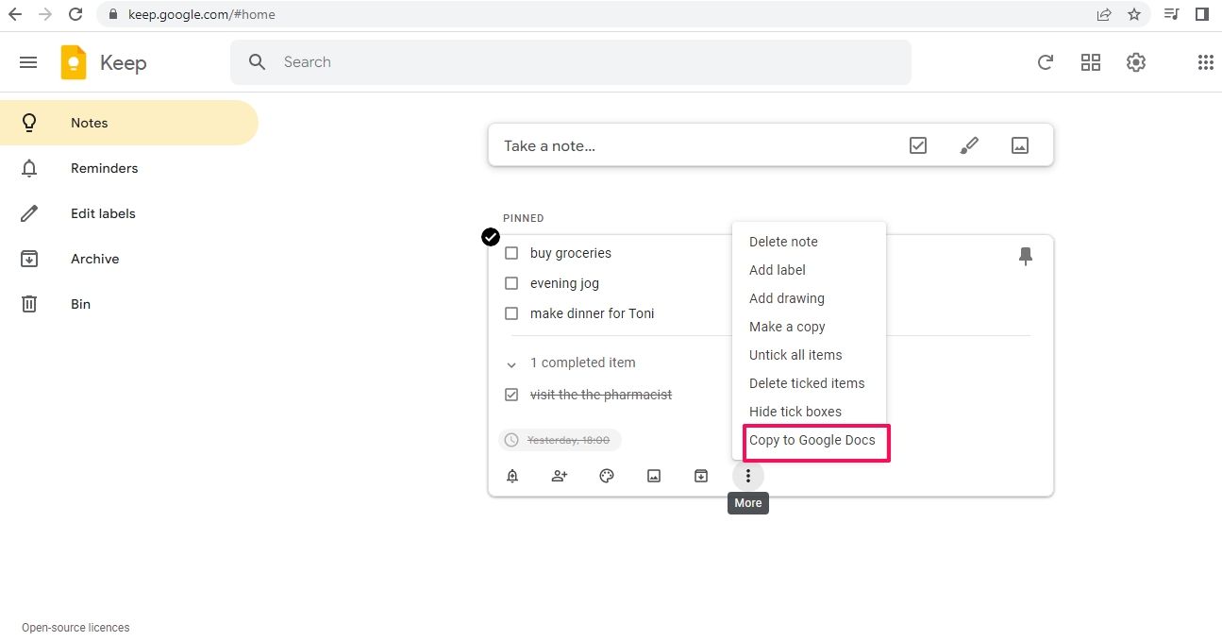Open the Notes section in sidebar
The image size is (1222, 641).
pyautogui.click(x=129, y=123)
